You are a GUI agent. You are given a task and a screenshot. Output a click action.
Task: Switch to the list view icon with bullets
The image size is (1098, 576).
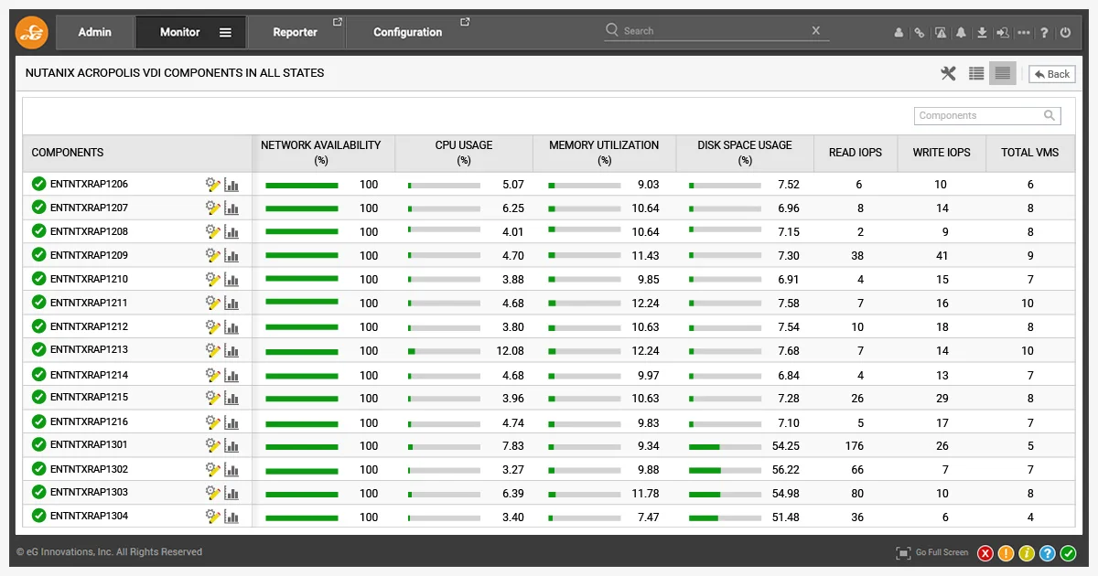pos(976,74)
